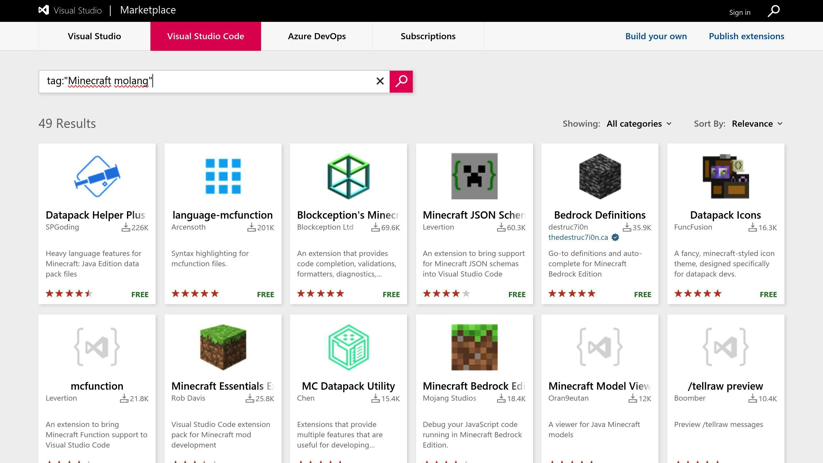Click the Blockception Ltd publisher name
Image resolution: width=823 pixels, height=463 pixels.
pyautogui.click(x=325, y=227)
